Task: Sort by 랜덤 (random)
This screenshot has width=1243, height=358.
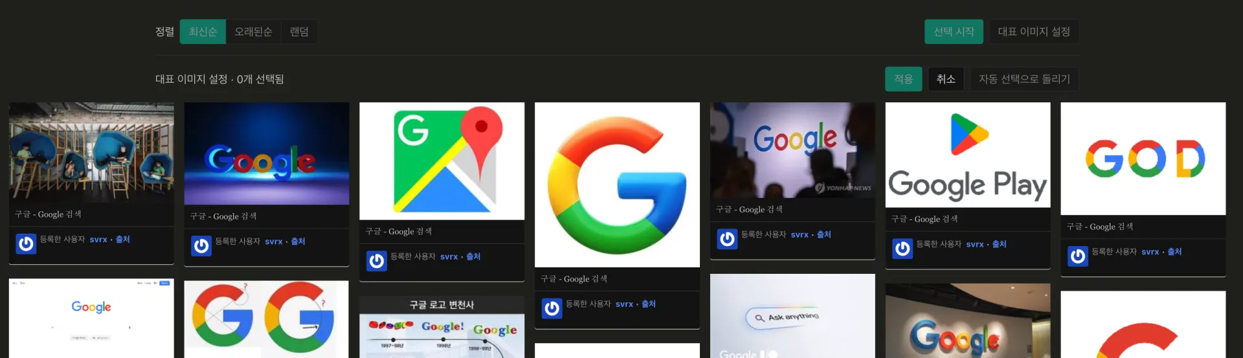Action: tap(299, 32)
